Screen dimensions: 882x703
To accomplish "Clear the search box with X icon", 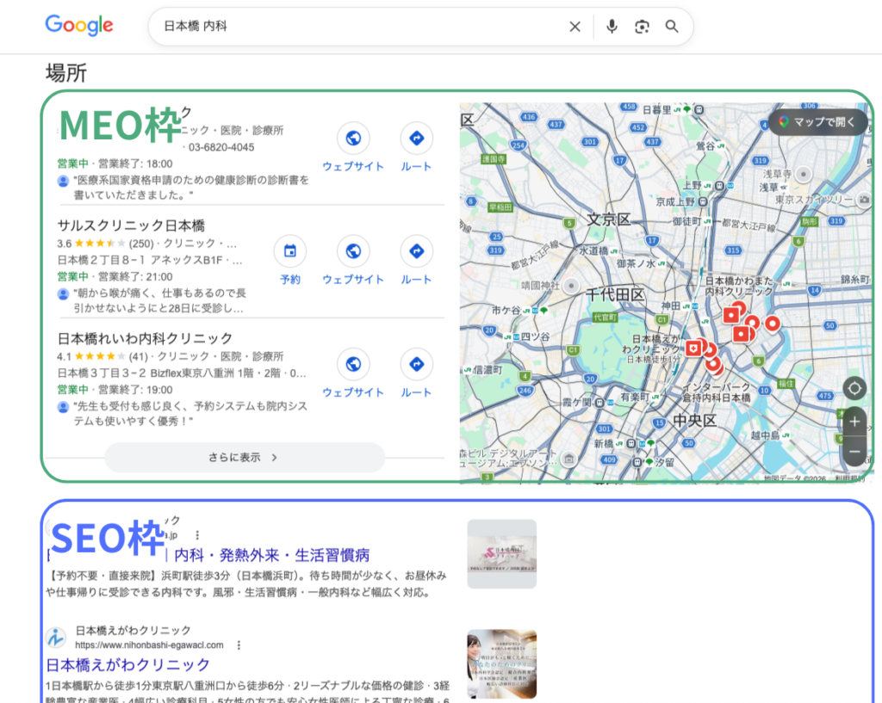I will click(x=575, y=27).
